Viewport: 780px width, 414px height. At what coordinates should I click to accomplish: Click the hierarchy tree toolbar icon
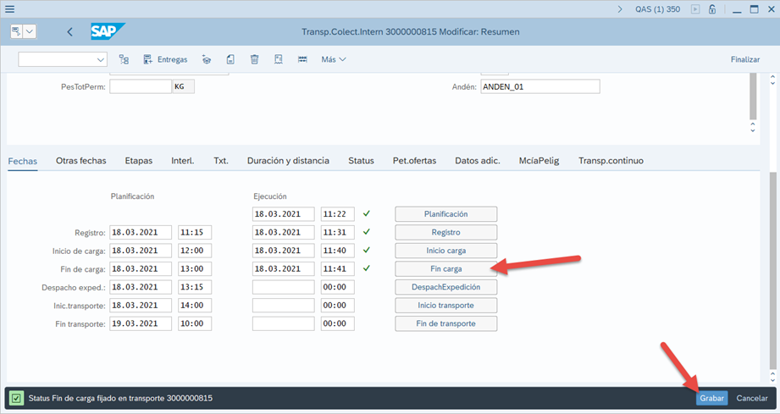124,59
